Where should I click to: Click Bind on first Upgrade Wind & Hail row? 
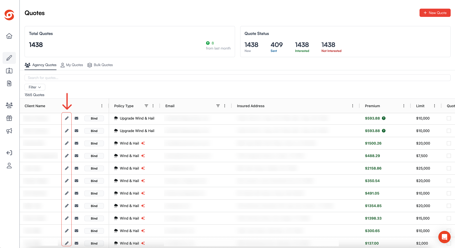coord(94,118)
